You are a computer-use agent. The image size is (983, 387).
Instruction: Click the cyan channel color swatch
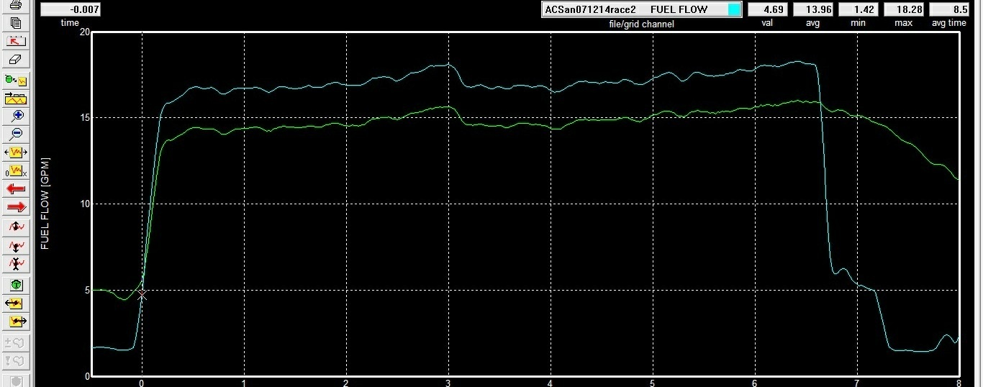[734, 10]
